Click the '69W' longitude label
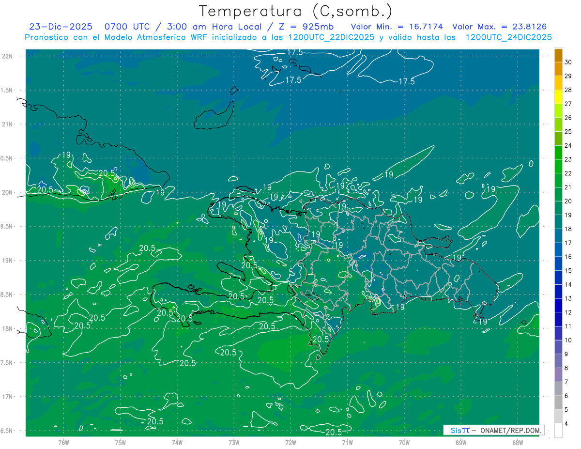This screenshot has width=581, height=449. (x=461, y=443)
